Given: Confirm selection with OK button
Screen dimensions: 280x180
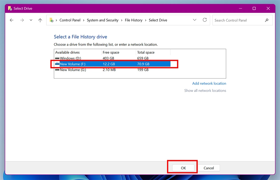Looking at the screenshot, I should pos(183,168).
